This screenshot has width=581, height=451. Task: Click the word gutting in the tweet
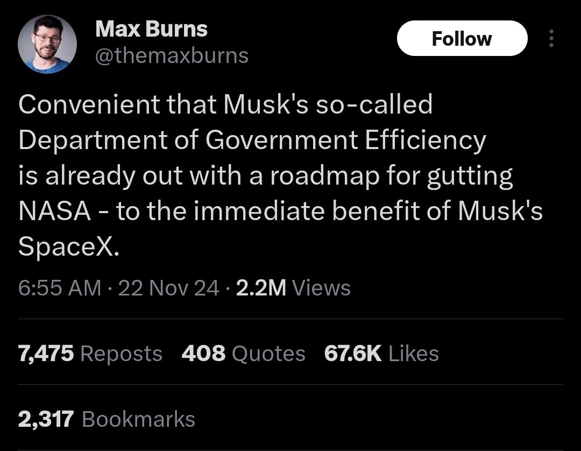pos(470,177)
